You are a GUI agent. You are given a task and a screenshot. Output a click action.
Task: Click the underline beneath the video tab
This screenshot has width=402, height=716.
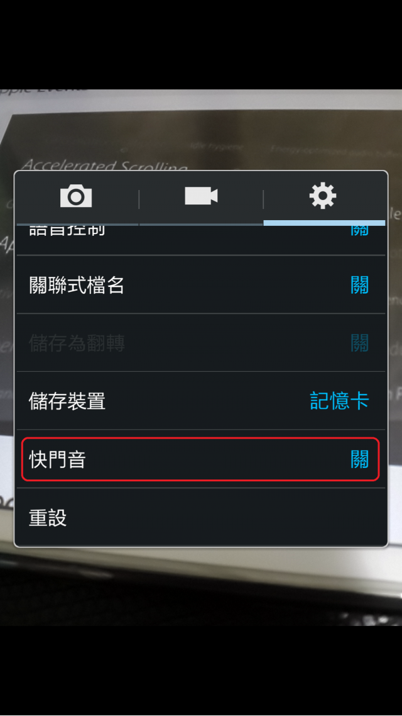(201, 224)
